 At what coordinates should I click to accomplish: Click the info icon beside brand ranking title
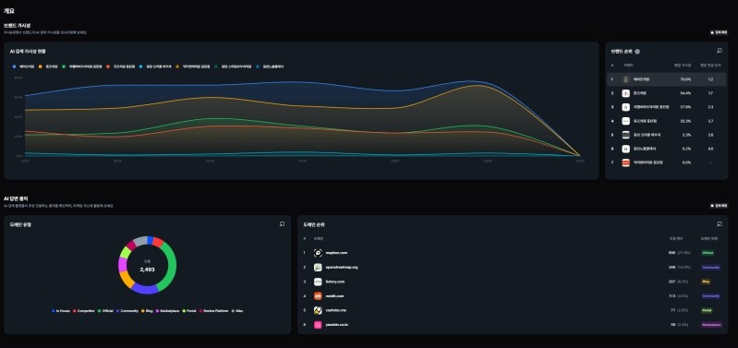pyautogui.click(x=637, y=52)
